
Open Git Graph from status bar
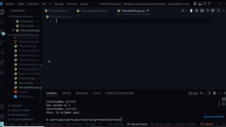90,124
